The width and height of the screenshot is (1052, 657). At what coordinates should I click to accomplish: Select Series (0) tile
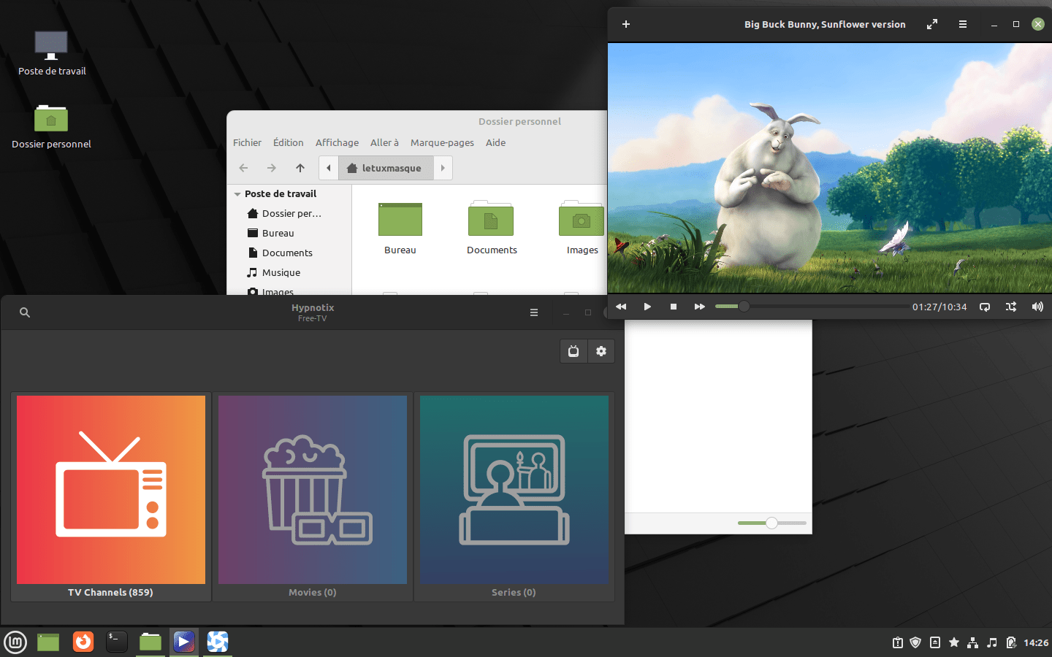[x=514, y=497]
